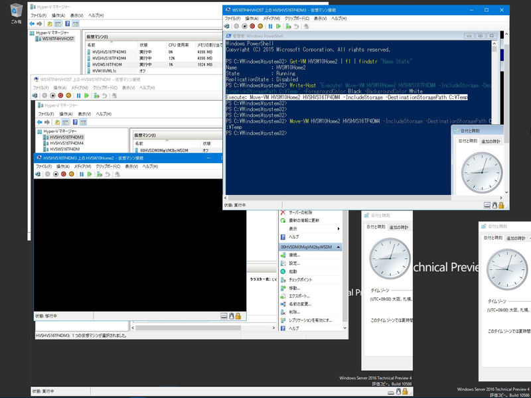This screenshot has width=531, height=398.
Task: Click red Shut Down icon in HVSHVS16TP4DM3 toolbar
Action: point(252,26)
